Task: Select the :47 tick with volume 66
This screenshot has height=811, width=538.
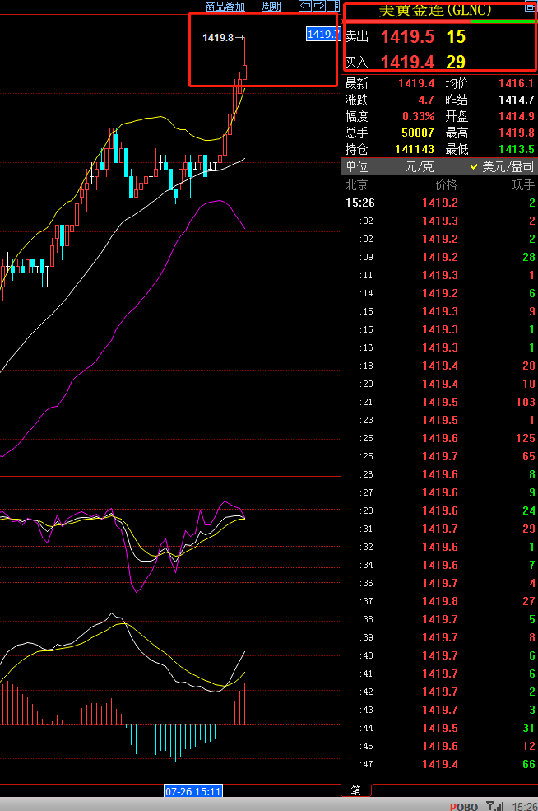Action: coord(439,764)
